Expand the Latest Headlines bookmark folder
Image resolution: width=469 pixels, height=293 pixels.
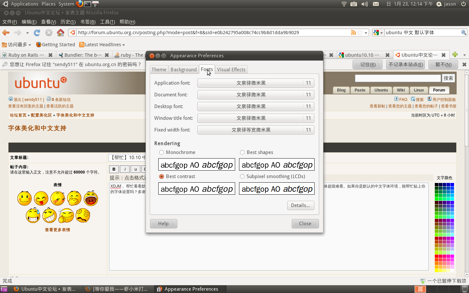pos(102,45)
